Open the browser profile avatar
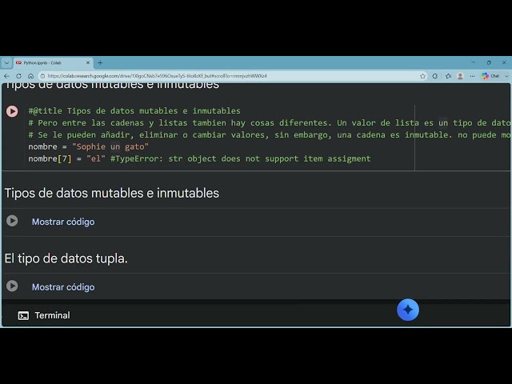512x384 pixels. [461, 76]
